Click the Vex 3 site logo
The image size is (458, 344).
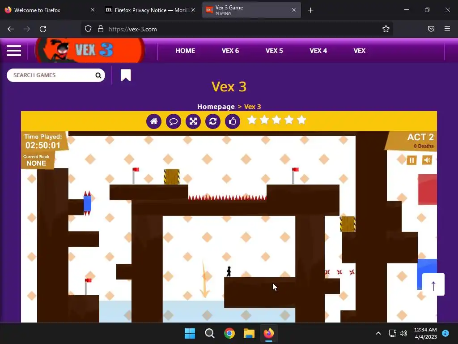click(x=90, y=50)
